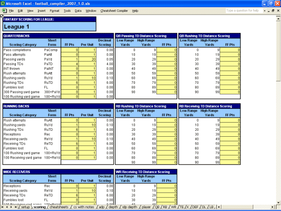Viewport: 281px width, 211px height.
Task: Switch to the idp depth sheet tab
Action: [130, 207]
